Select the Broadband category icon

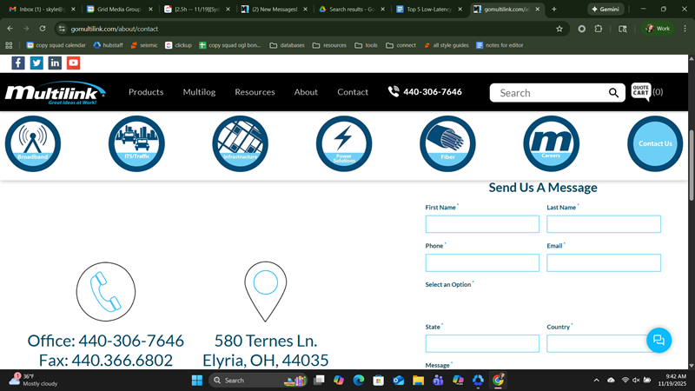coord(33,143)
